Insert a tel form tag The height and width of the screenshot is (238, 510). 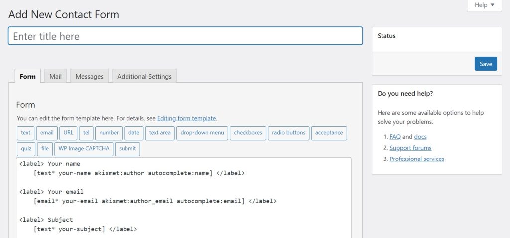tap(86, 133)
